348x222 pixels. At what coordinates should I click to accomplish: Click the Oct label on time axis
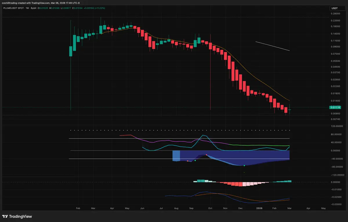211,208
